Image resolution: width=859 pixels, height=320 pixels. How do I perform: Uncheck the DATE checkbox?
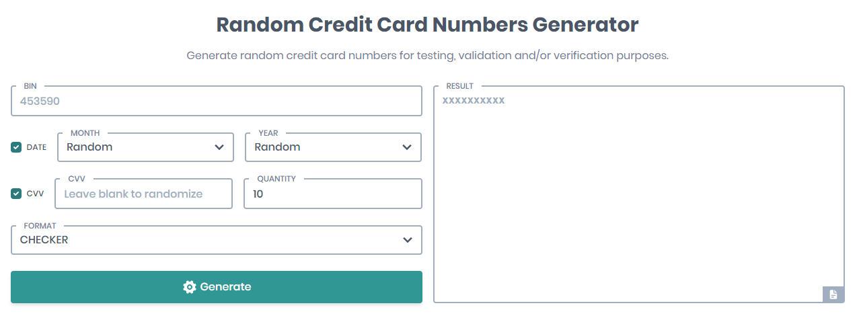pos(16,147)
